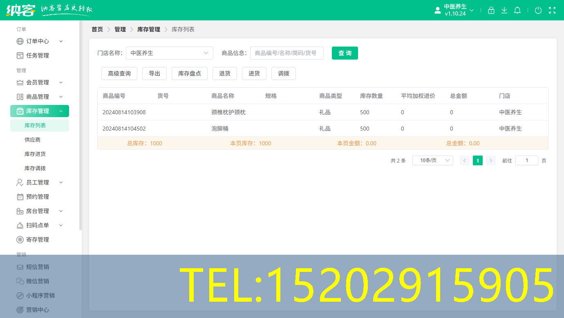The height and width of the screenshot is (318, 564).
Task: Click the download icon in the top bar
Action: [x=504, y=10]
